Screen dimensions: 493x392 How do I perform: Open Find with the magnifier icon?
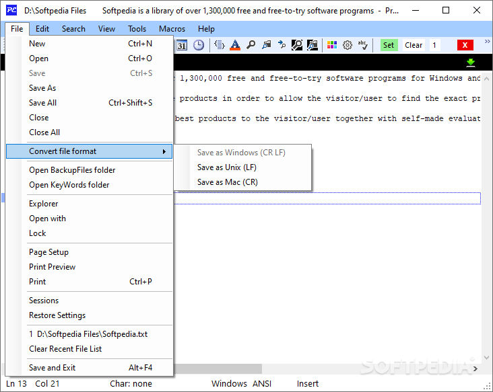(x=251, y=45)
